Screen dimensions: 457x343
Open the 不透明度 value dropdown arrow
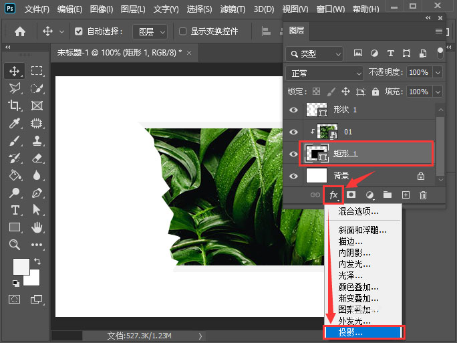click(438, 72)
